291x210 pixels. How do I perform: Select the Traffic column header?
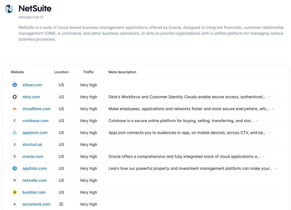coord(88,72)
